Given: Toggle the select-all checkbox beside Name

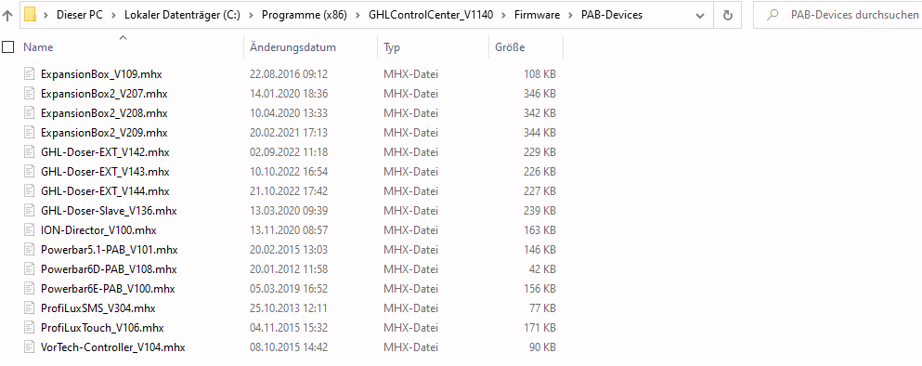Looking at the screenshot, I should (7, 47).
